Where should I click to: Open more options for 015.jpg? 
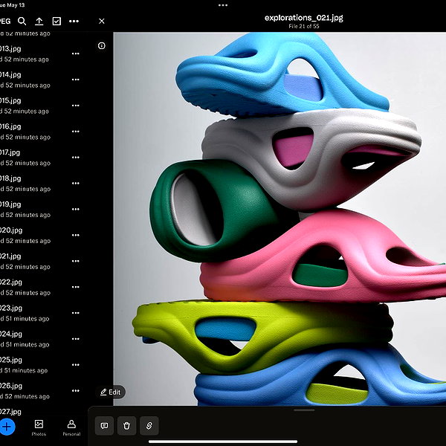tap(75, 106)
